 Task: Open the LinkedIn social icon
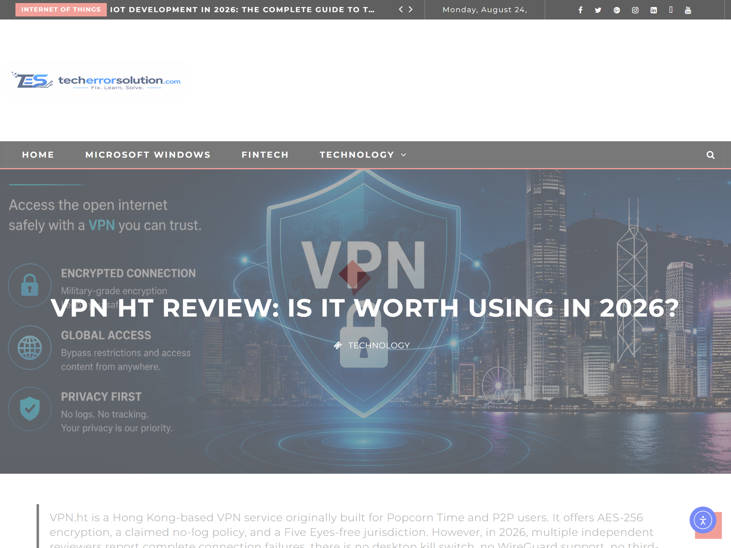click(x=654, y=10)
